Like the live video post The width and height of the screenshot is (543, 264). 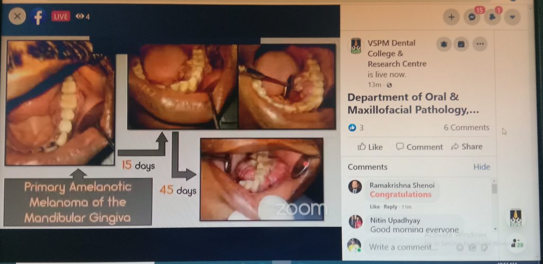point(370,147)
